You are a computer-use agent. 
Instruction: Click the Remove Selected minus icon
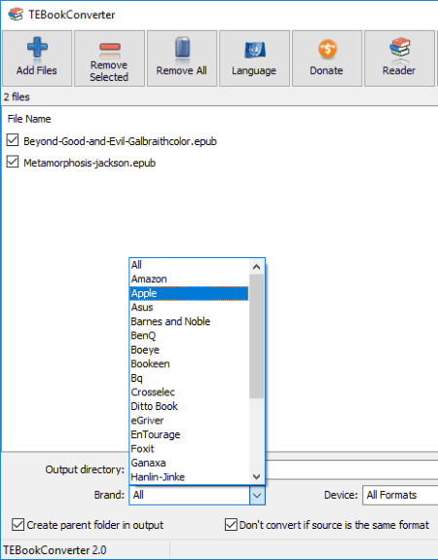click(x=110, y=50)
